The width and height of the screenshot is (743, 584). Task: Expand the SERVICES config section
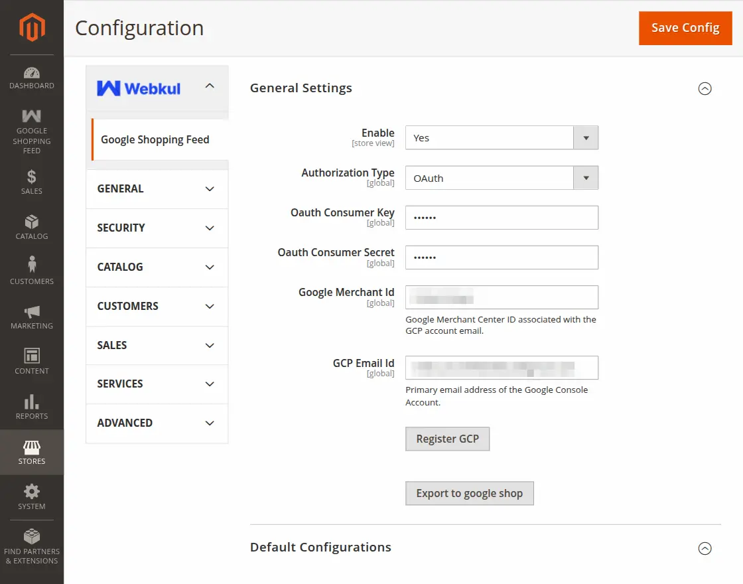(x=157, y=384)
